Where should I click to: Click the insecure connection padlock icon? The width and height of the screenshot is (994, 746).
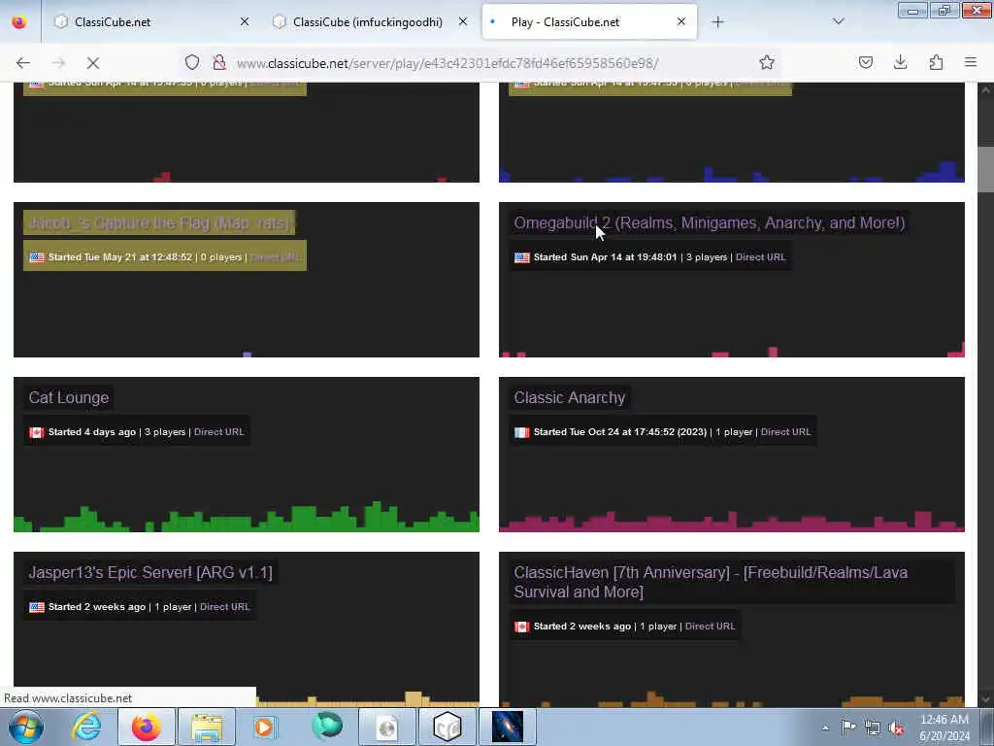pyautogui.click(x=219, y=62)
